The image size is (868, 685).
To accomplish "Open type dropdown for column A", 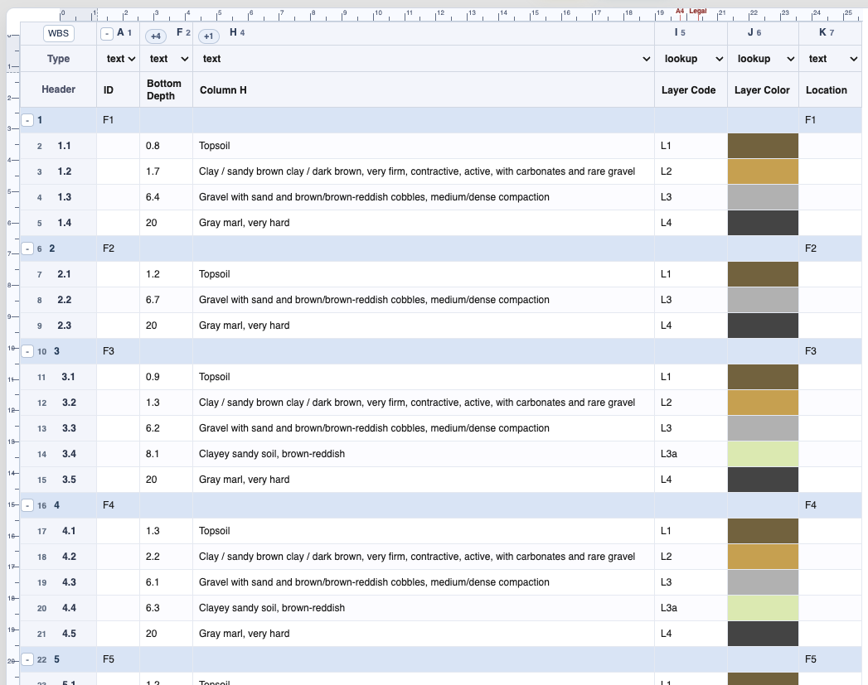I will [x=121, y=59].
